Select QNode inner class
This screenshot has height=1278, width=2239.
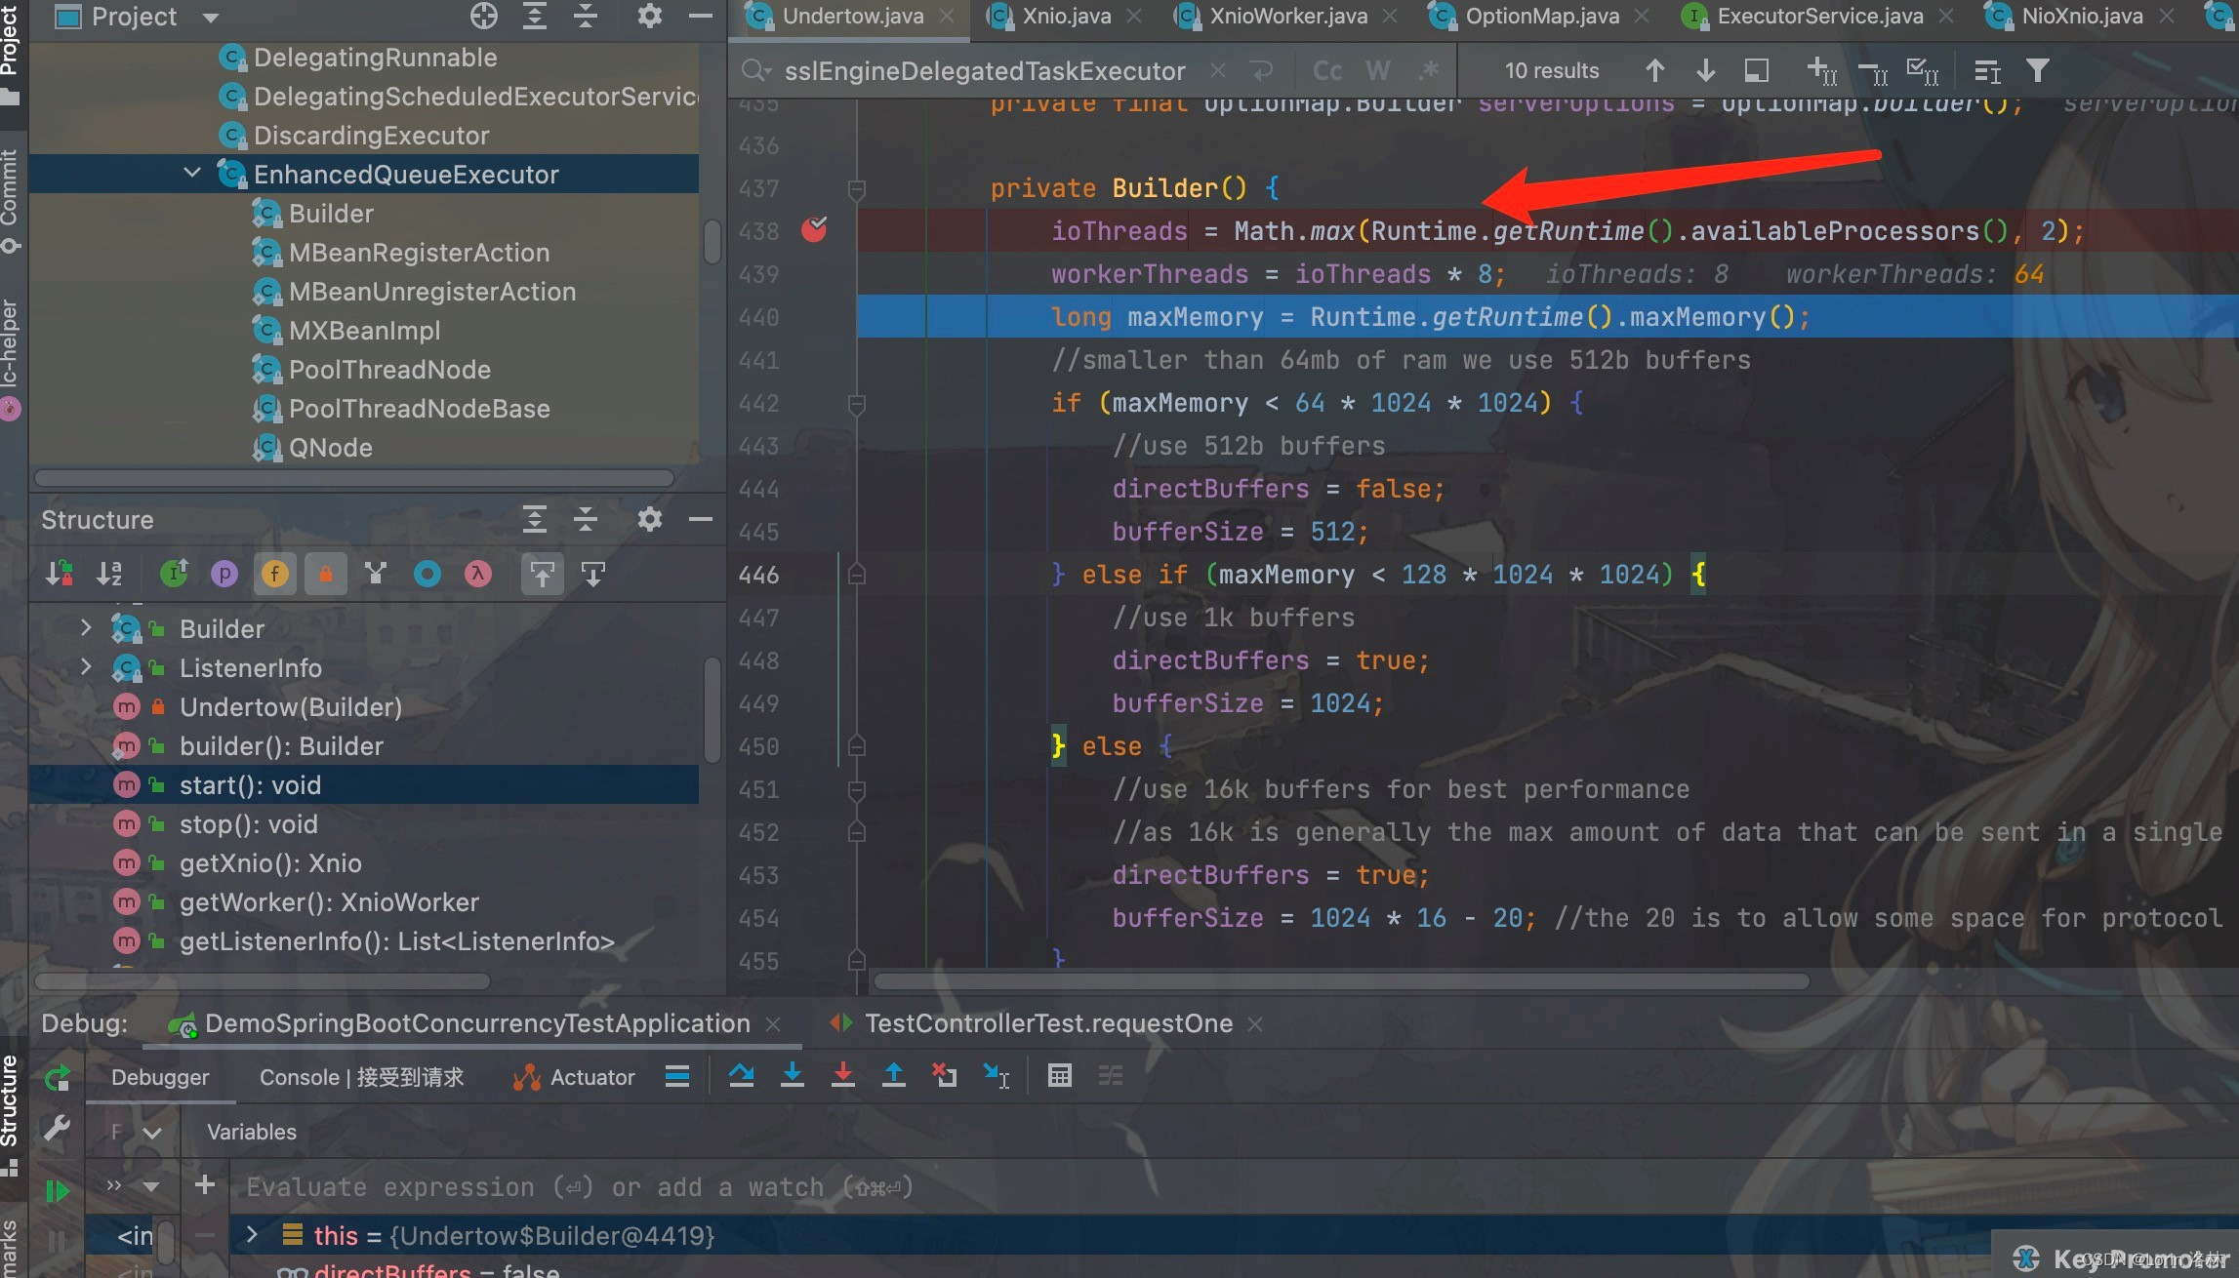pyautogui.click(x=330, y=448)
